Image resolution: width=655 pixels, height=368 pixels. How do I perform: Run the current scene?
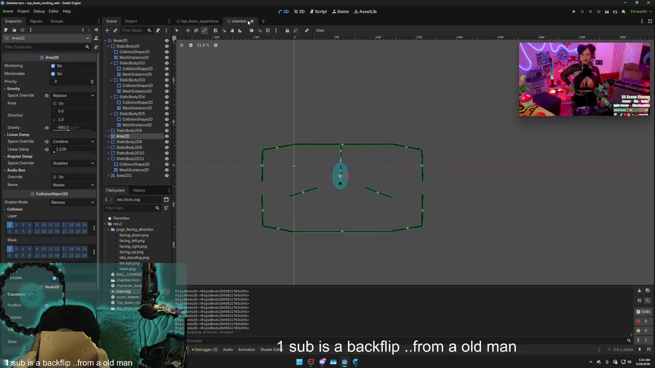coord(607,11)
